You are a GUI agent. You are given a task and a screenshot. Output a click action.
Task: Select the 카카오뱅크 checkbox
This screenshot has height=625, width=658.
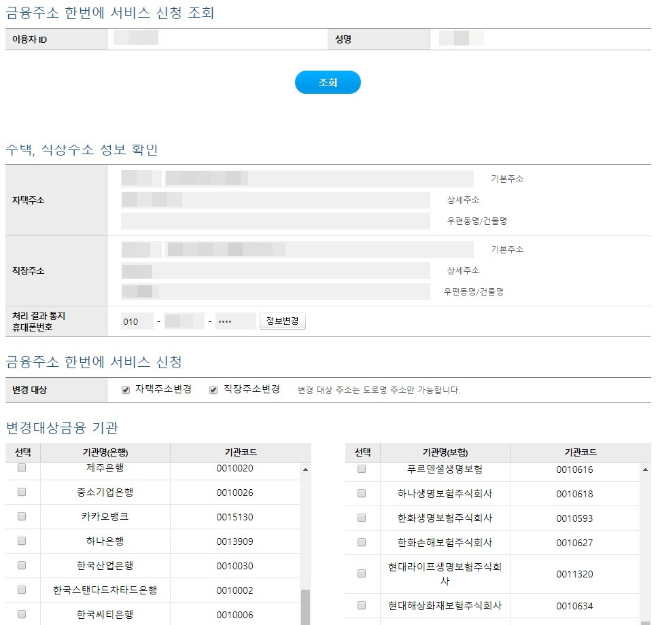(x=22, y=516)
